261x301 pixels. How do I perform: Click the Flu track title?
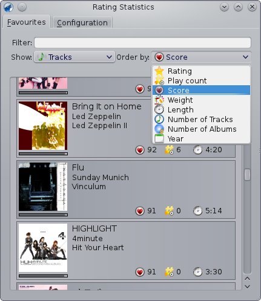pyautogui.click(x=78, y=167)
